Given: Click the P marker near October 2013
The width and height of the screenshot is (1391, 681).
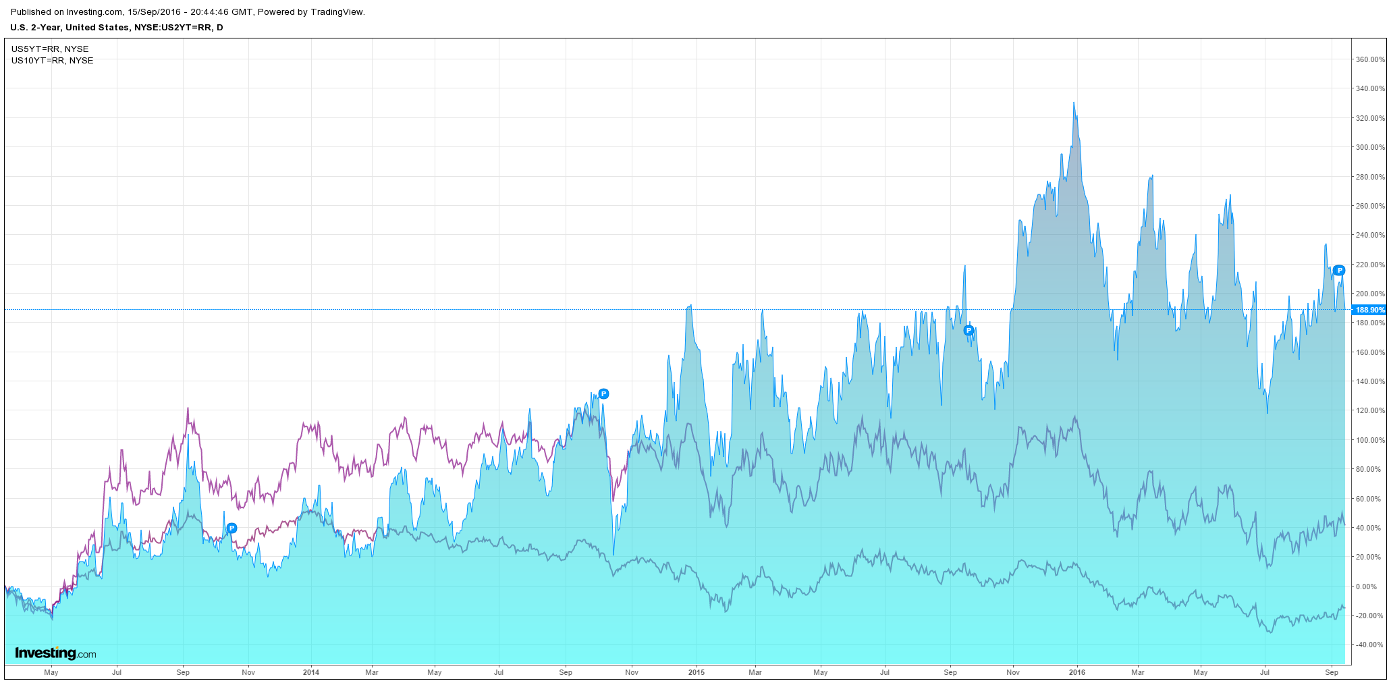Looking at the screenshot, I should (231, 528).
